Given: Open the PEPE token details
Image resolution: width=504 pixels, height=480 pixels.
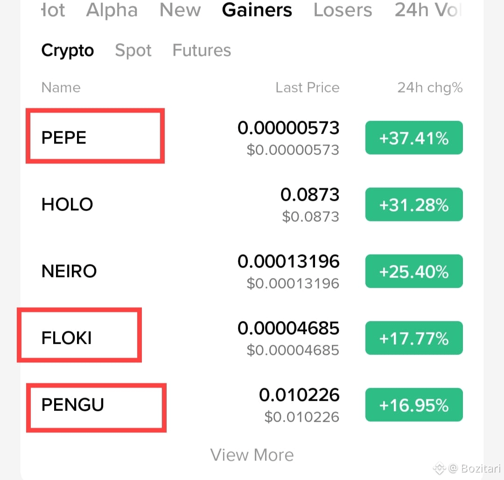Looking at the screenshot, I should pyautogui.click(x=63, y=137).
